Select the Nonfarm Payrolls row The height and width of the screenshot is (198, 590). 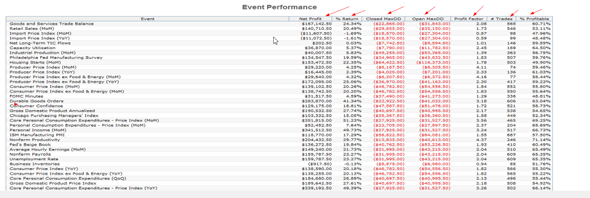(30, 154)
